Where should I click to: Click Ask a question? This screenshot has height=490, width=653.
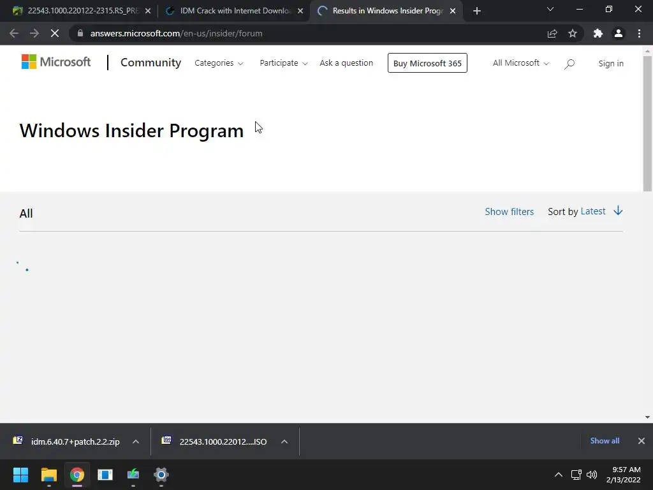pos(346,63)
